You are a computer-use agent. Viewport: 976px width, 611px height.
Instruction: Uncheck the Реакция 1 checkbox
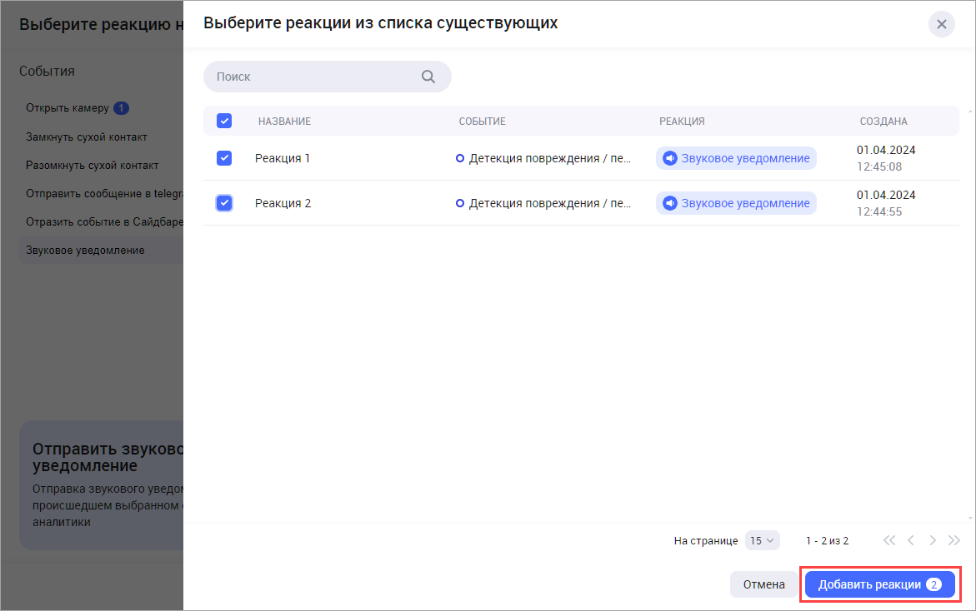tap(224, 158)
